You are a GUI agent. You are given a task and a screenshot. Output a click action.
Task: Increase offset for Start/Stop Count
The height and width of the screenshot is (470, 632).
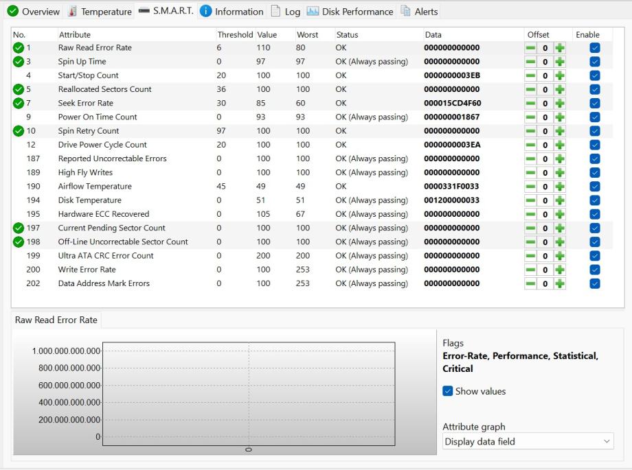[x=559, y=75]
